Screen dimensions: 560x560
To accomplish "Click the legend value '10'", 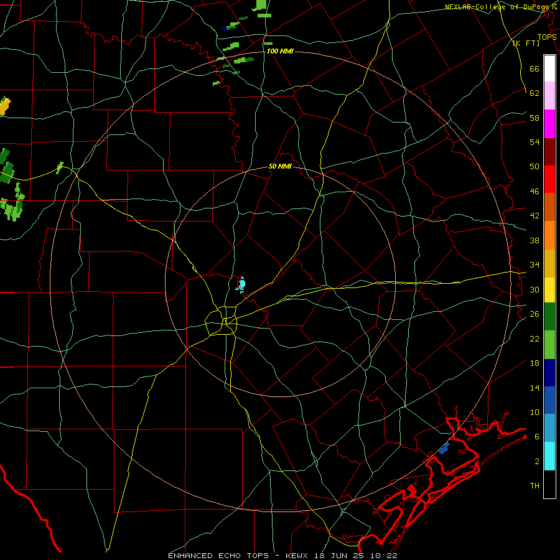I will 534,412.
